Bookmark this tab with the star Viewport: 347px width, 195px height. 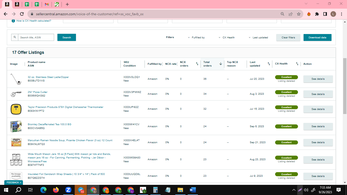299,14
